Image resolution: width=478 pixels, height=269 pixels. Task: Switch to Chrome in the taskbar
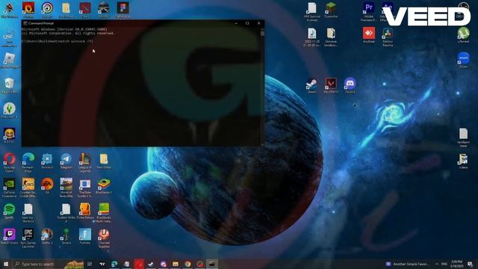click(187, 264)
